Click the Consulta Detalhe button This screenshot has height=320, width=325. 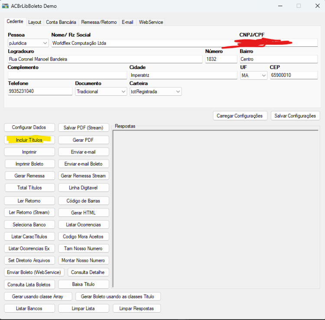coord(88,272)
